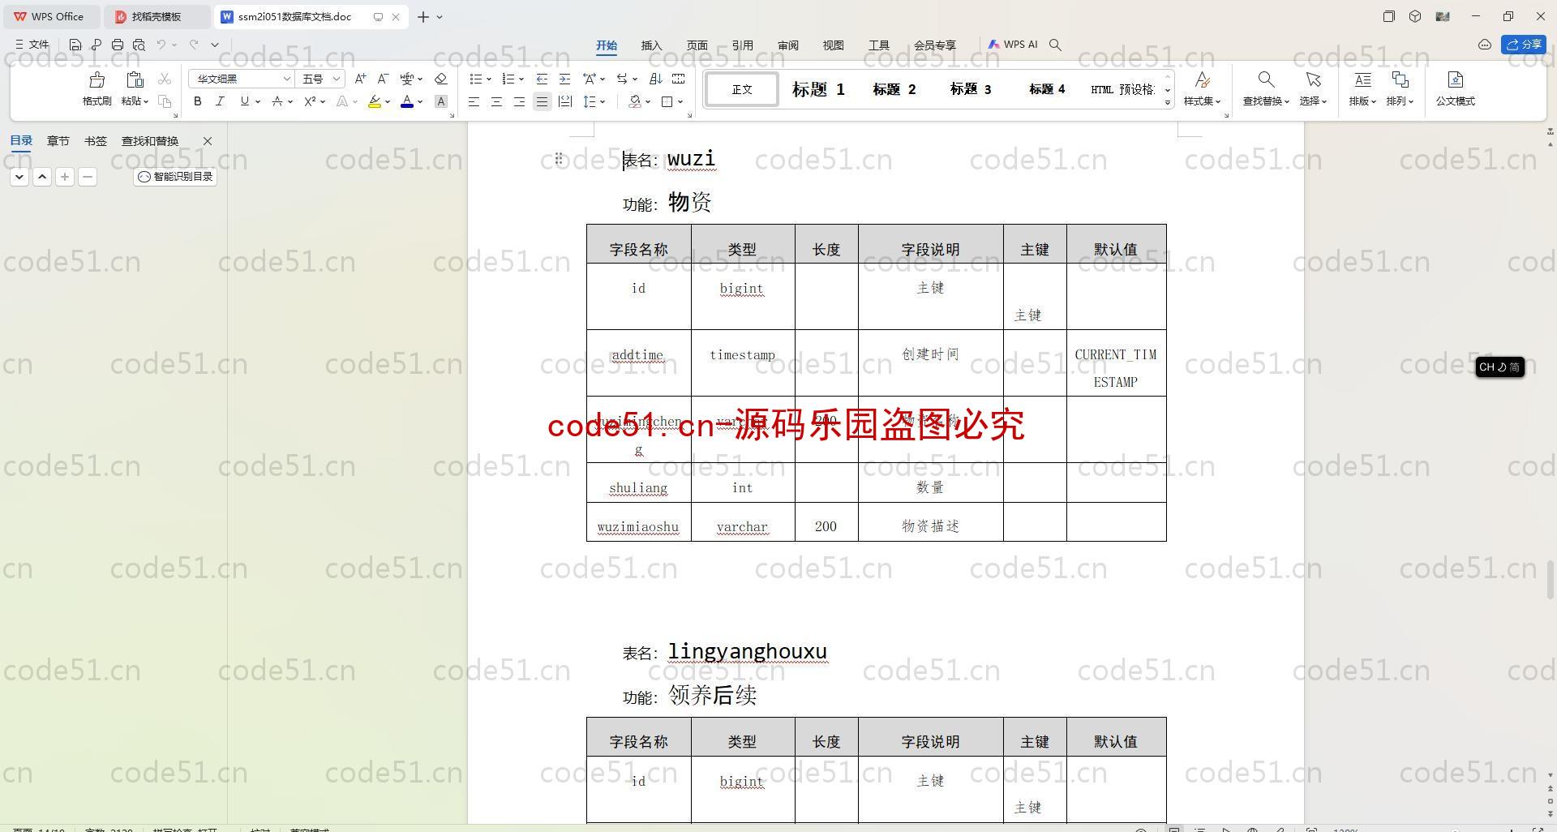
Task: Open the official document mode (公文模式) icon
Action: (x=1455, y=79)
